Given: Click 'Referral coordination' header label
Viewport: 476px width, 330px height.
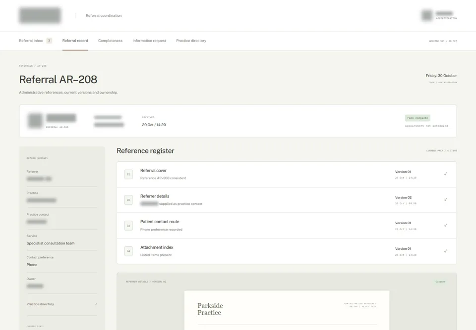Looking at the screenshot, I should click(x=104, y=15).
